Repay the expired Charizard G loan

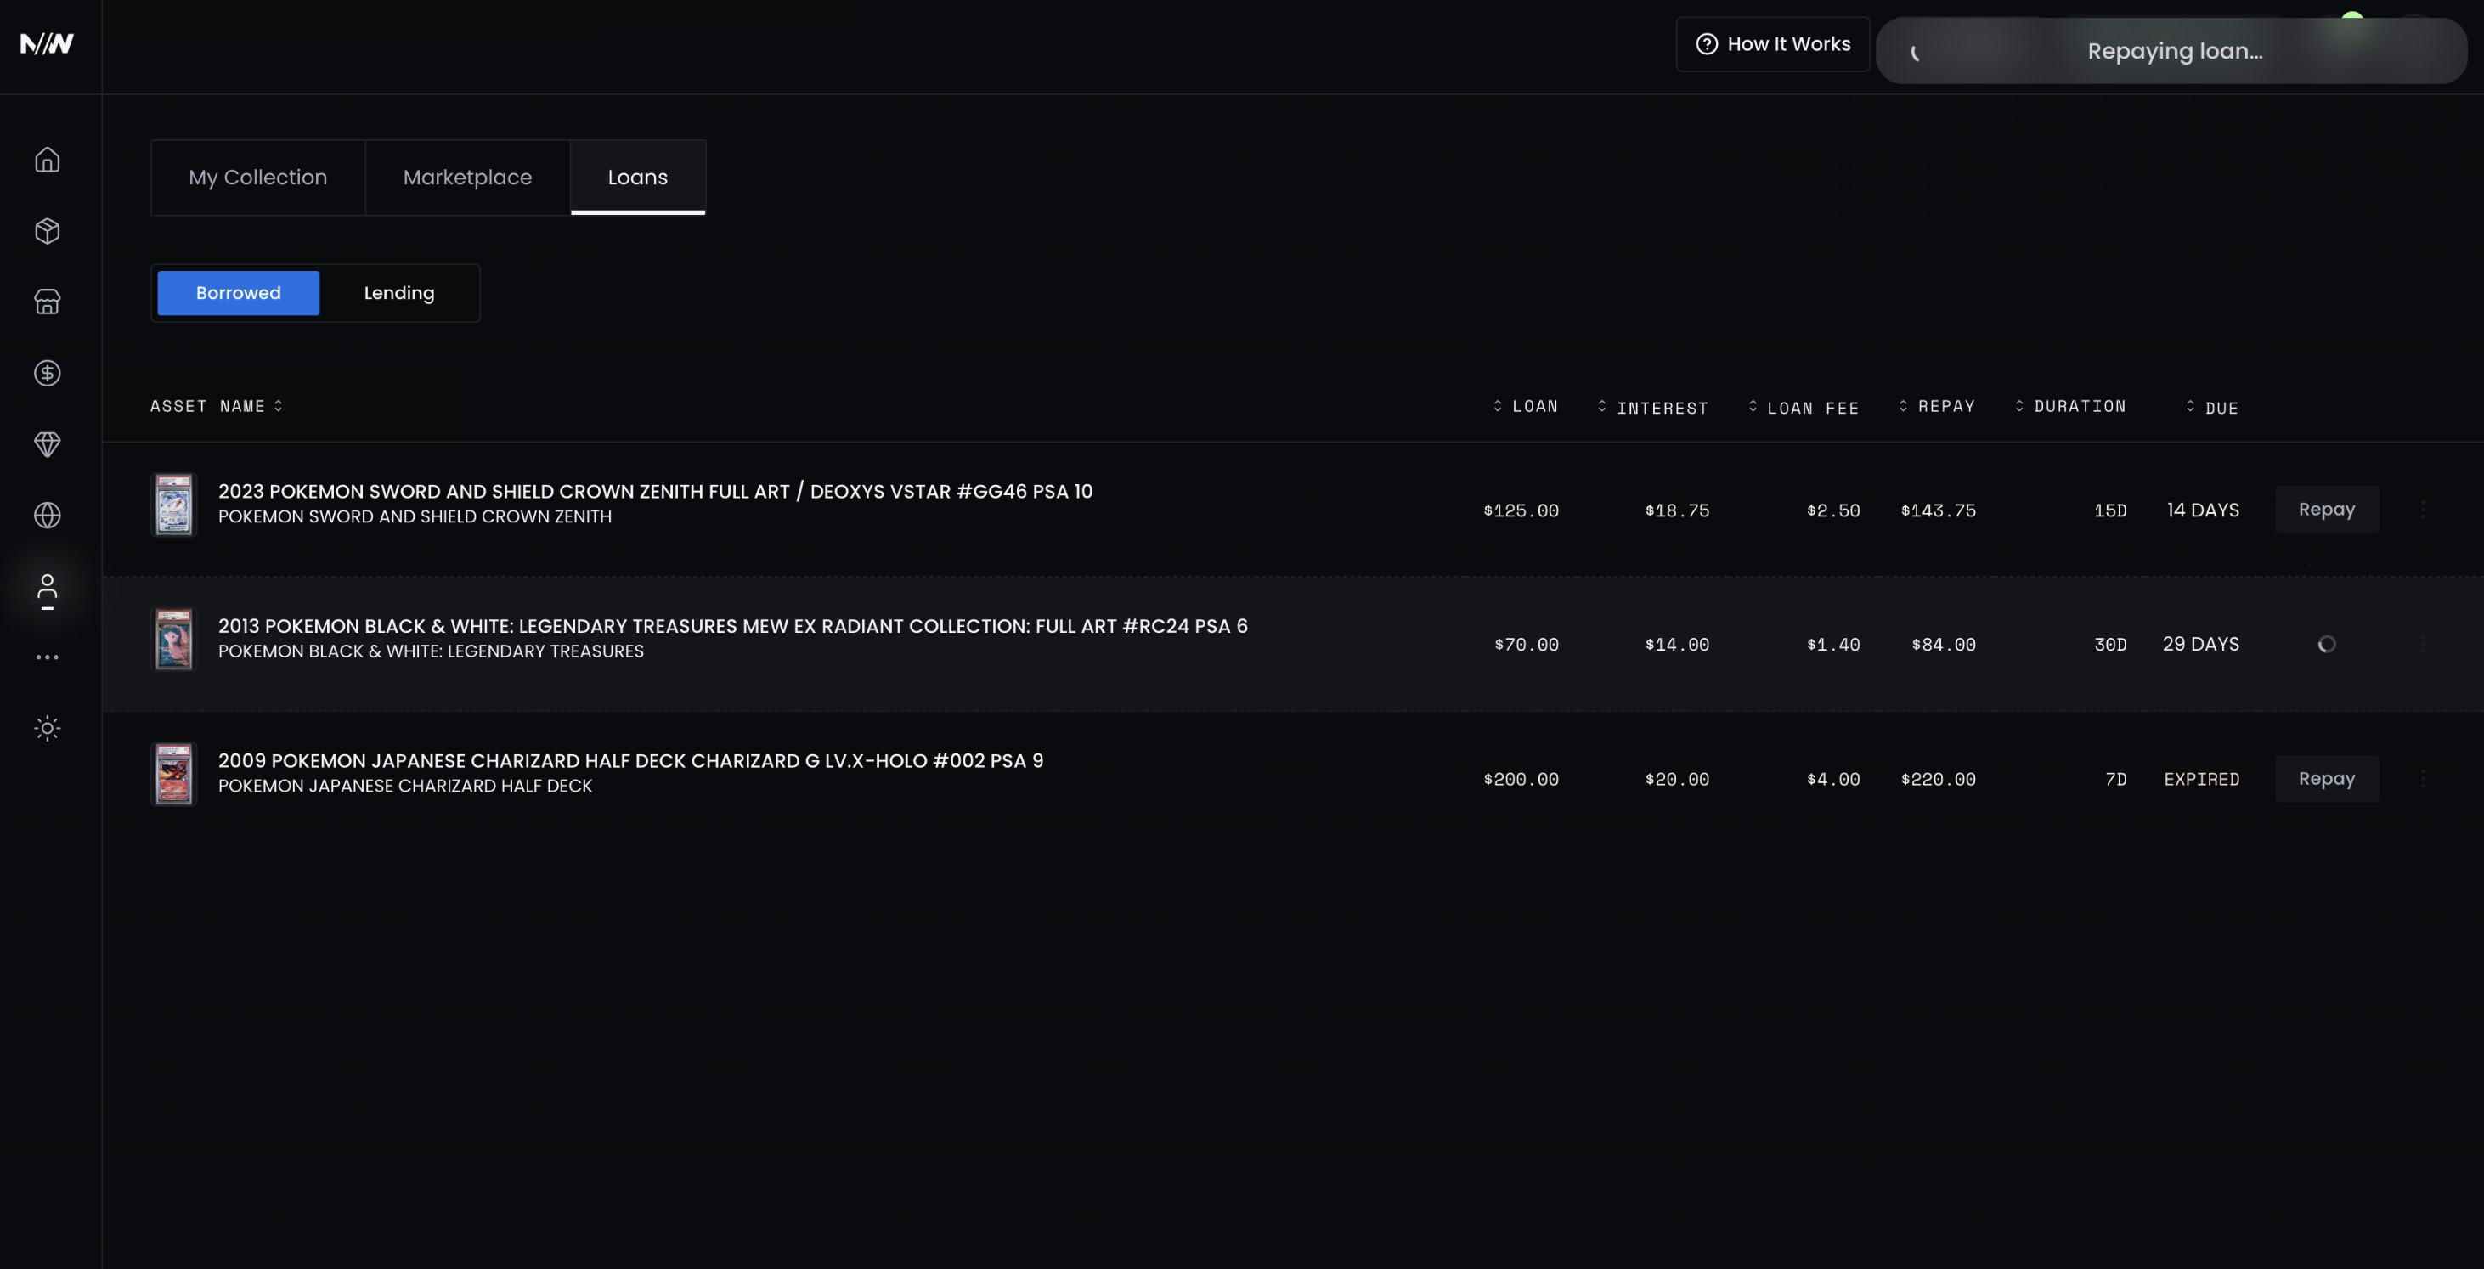tap(2327, 778)
